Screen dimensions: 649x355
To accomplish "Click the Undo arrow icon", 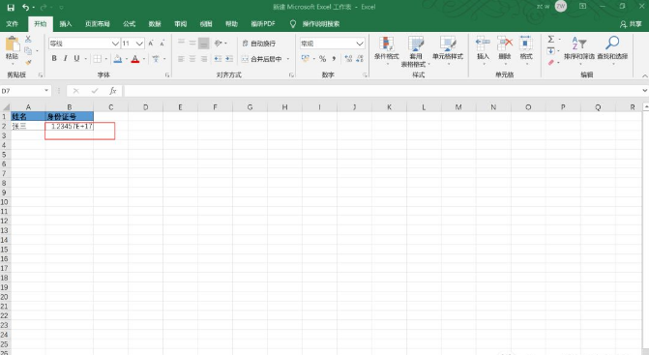I will pyautogui.click(x=26, y=7).
